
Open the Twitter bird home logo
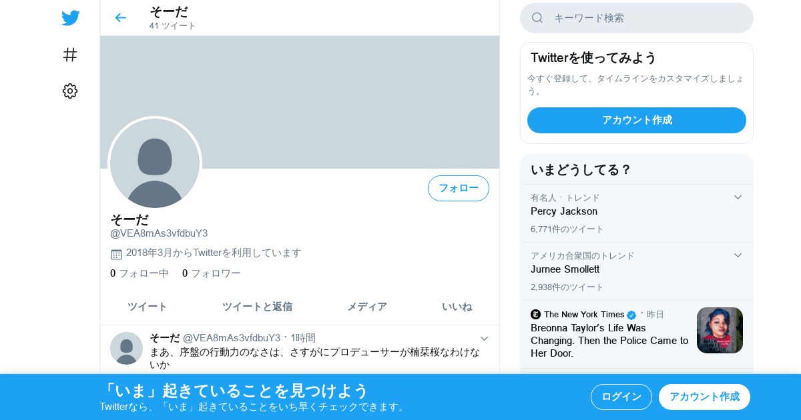70,18
